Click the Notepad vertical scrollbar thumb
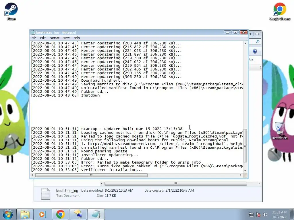Viewport: 294px width, 220px height. click(x=245, y=146)
